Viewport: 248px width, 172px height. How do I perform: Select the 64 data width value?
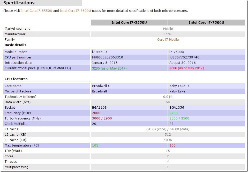pyautogui.click(x=168, y=102)
